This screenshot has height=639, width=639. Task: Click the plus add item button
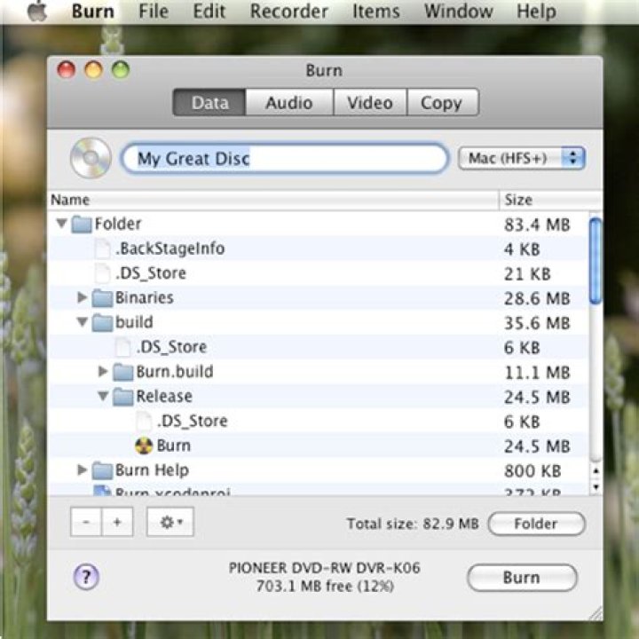tap(117, 522)
